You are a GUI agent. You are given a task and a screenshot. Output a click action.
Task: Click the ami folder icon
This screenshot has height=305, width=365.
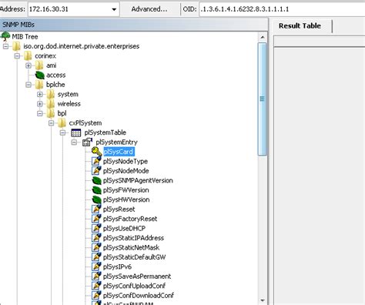39,65
